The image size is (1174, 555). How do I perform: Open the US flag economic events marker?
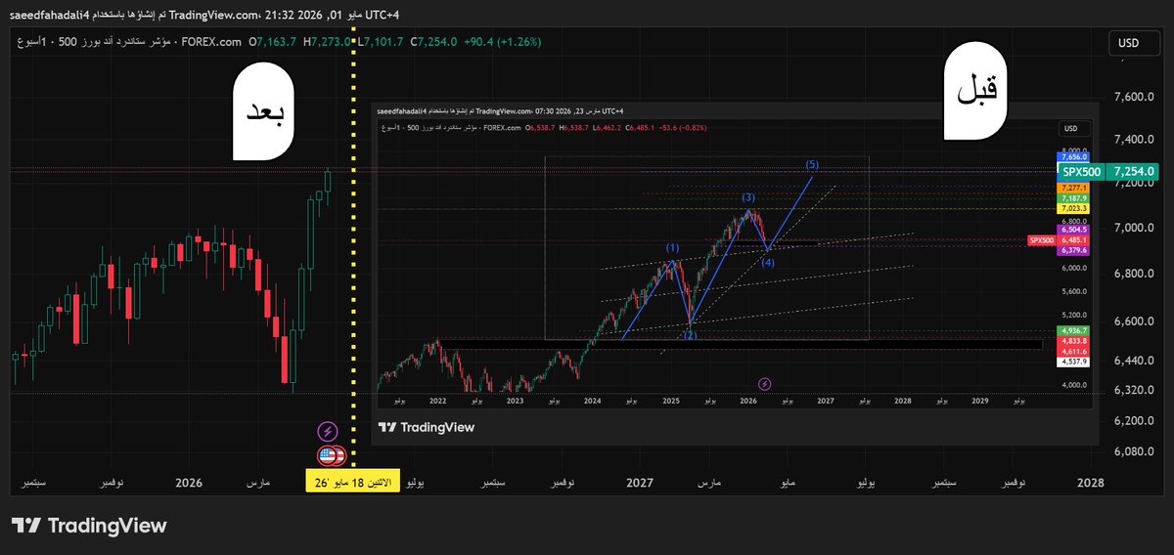point(330,455)
